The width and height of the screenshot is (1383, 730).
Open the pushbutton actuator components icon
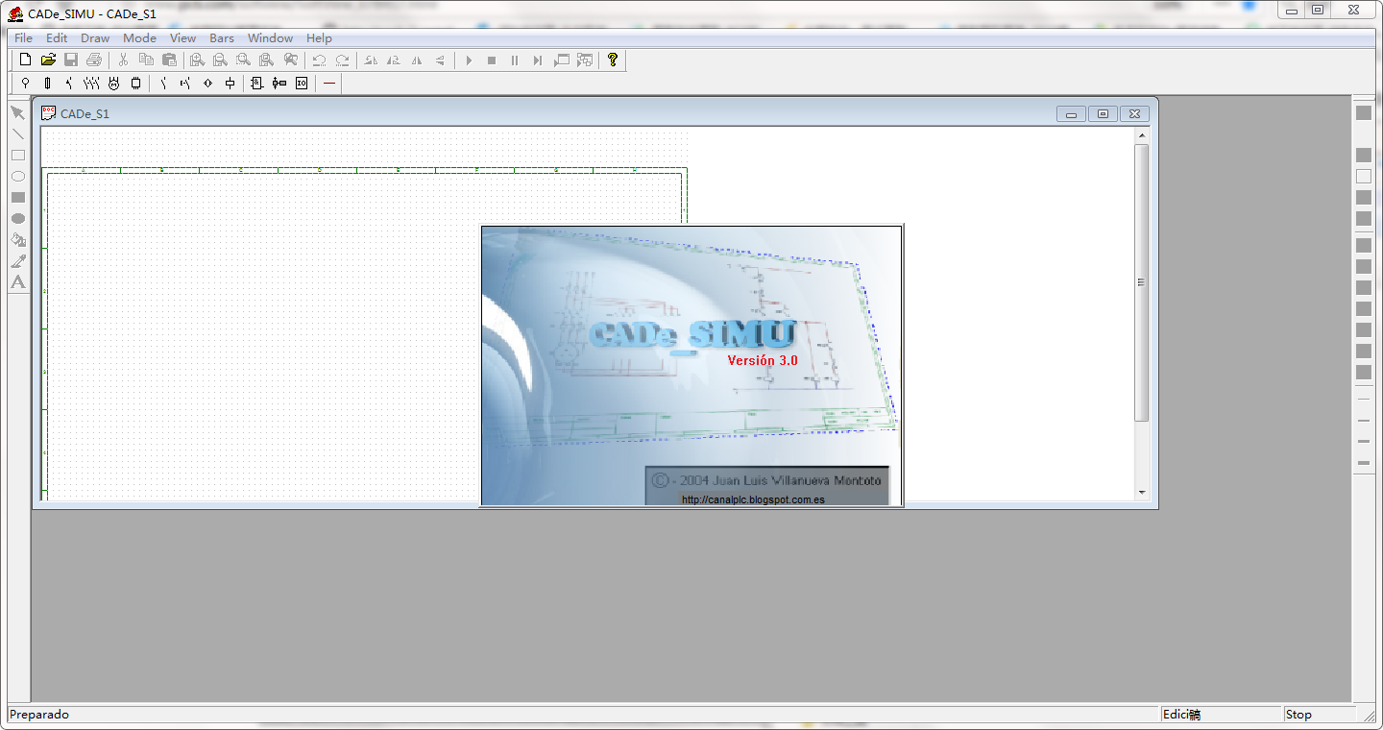point(185,84)
